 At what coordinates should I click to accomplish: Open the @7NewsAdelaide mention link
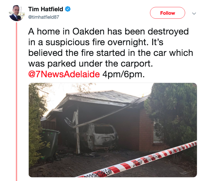[64, 74]
